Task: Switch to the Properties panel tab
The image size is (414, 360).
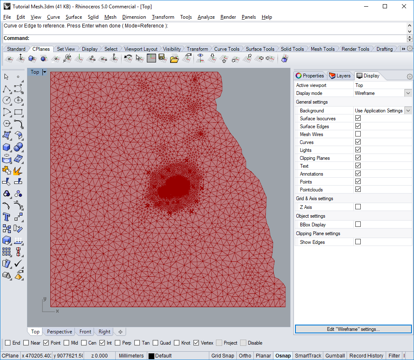Action: [310, 76]
